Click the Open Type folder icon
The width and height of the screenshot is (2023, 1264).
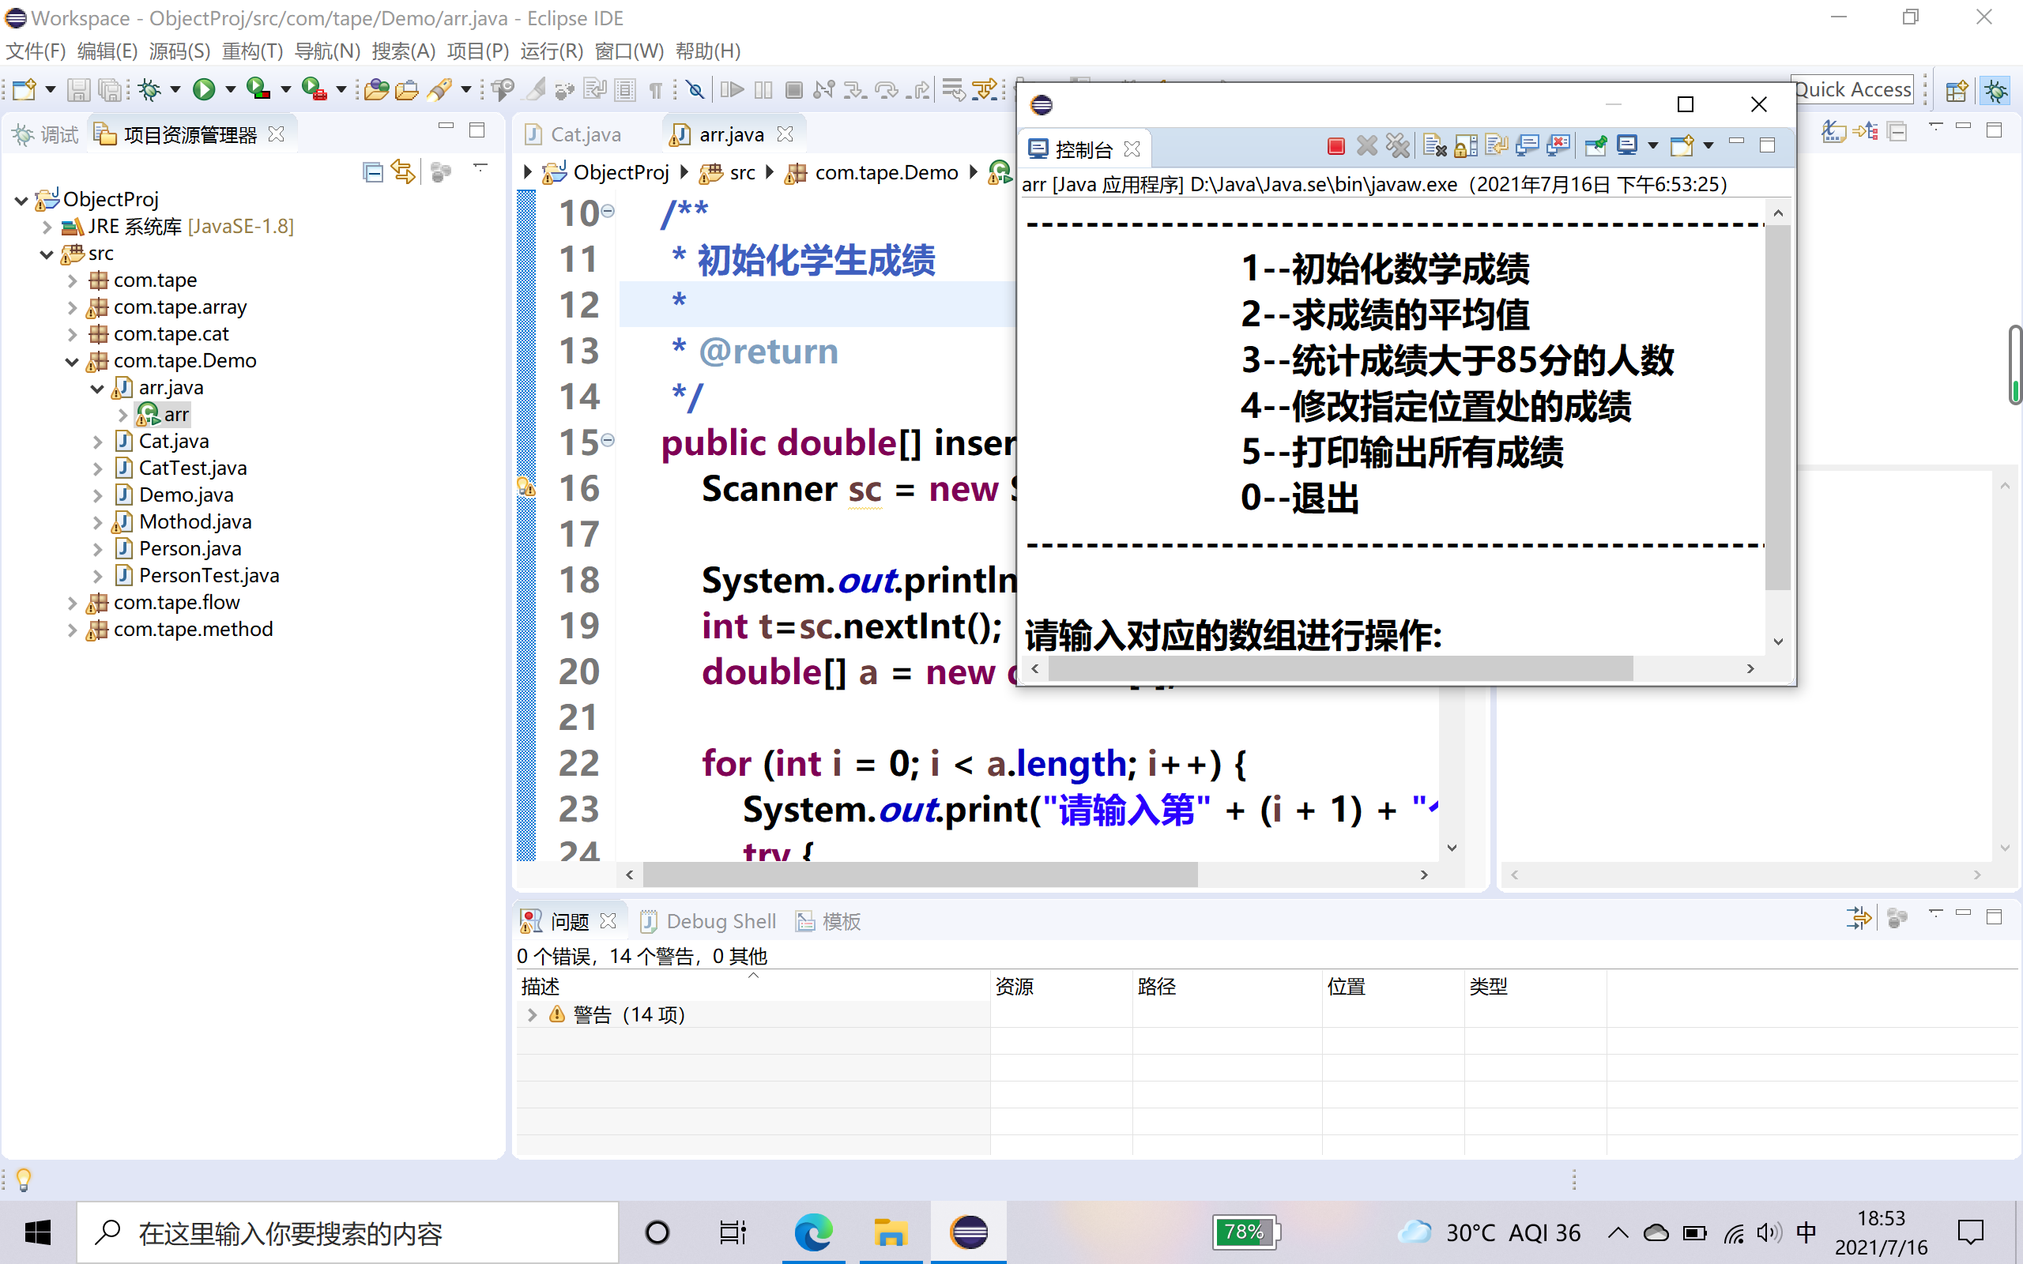click(376, 88)
